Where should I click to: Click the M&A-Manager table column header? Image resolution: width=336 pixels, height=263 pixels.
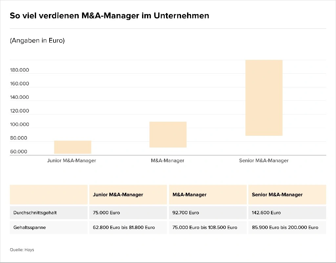coord(190,195)
